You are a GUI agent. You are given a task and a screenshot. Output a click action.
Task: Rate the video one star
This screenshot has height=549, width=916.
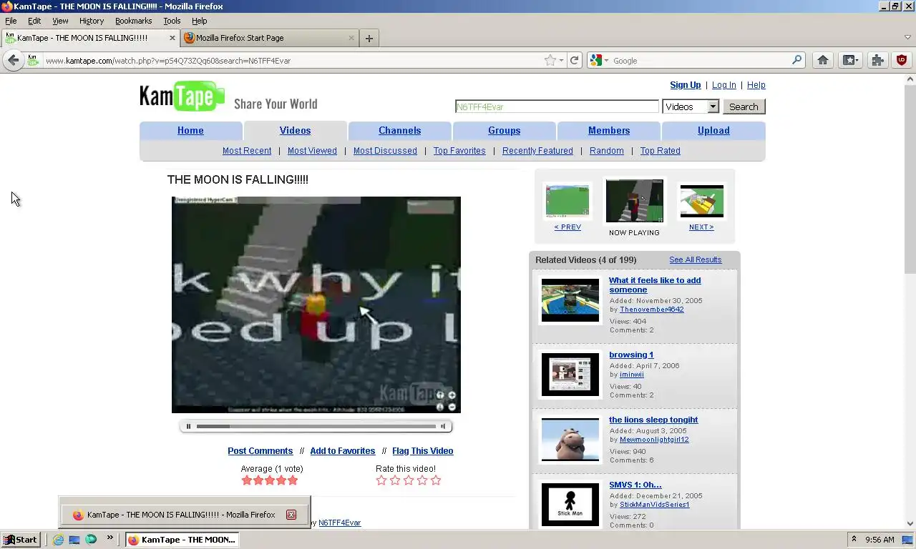(x=381, y=480)
